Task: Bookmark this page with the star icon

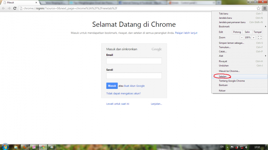Action: 258,8
